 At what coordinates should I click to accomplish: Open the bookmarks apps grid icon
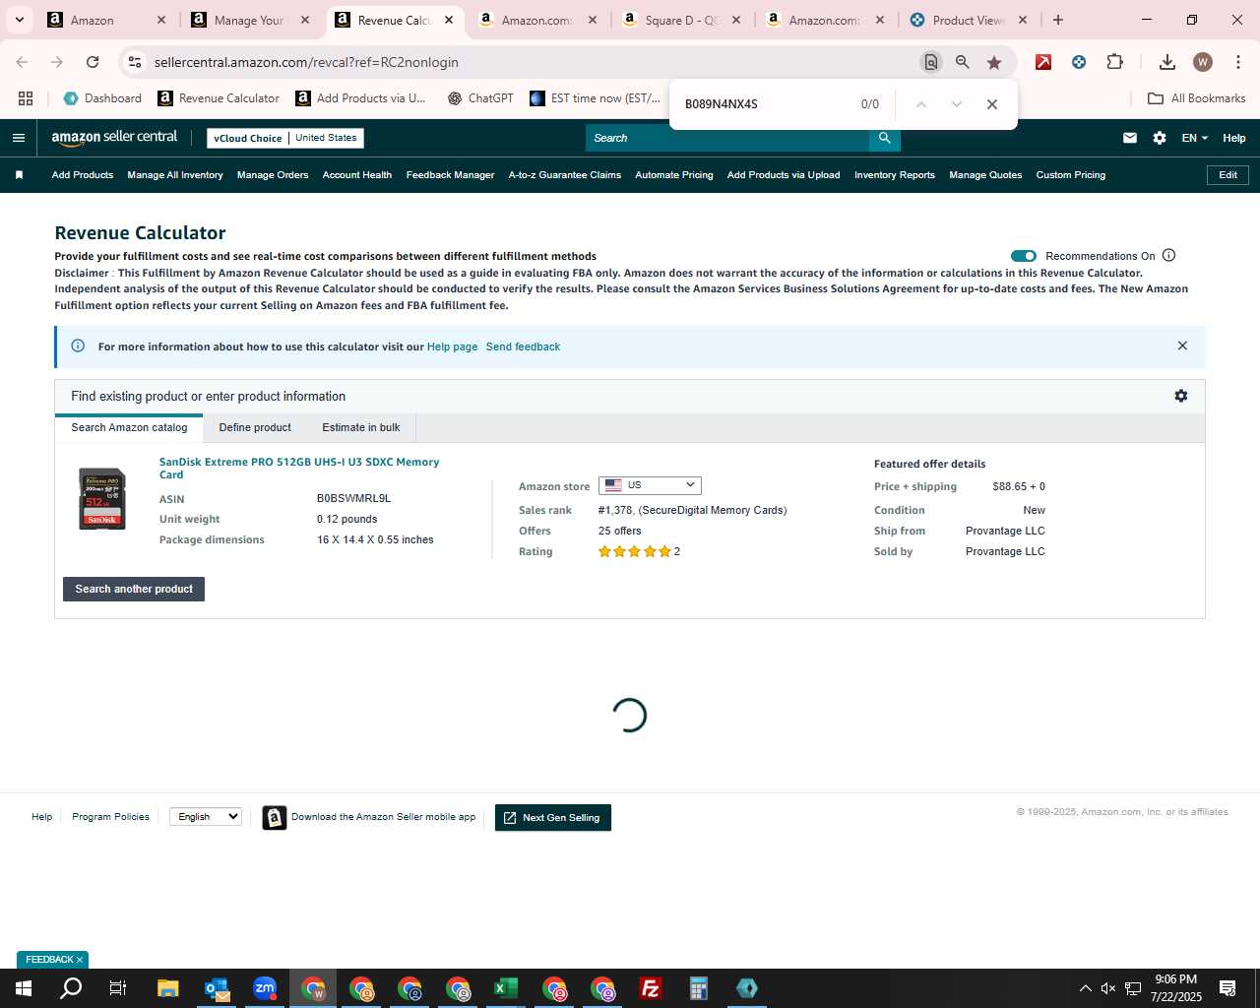26,98
